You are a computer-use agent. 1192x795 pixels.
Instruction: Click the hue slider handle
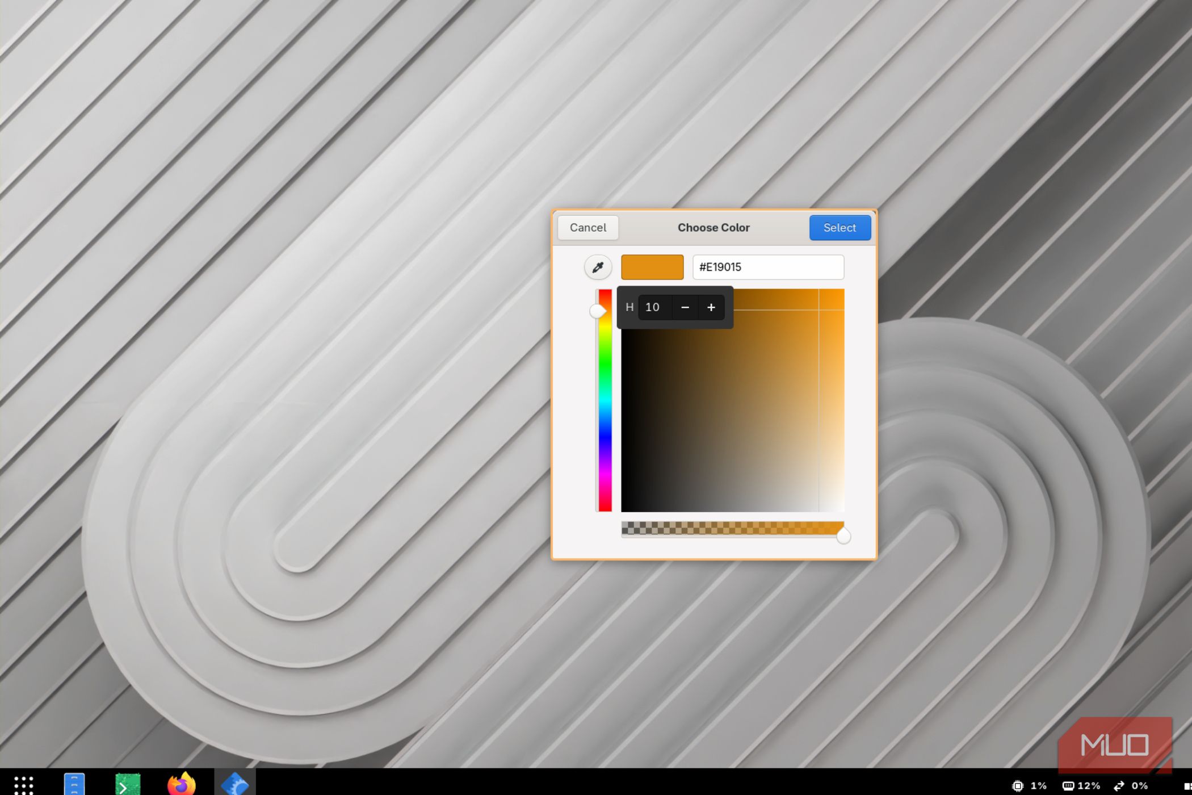pyautogui.click(x=597, y=311)
